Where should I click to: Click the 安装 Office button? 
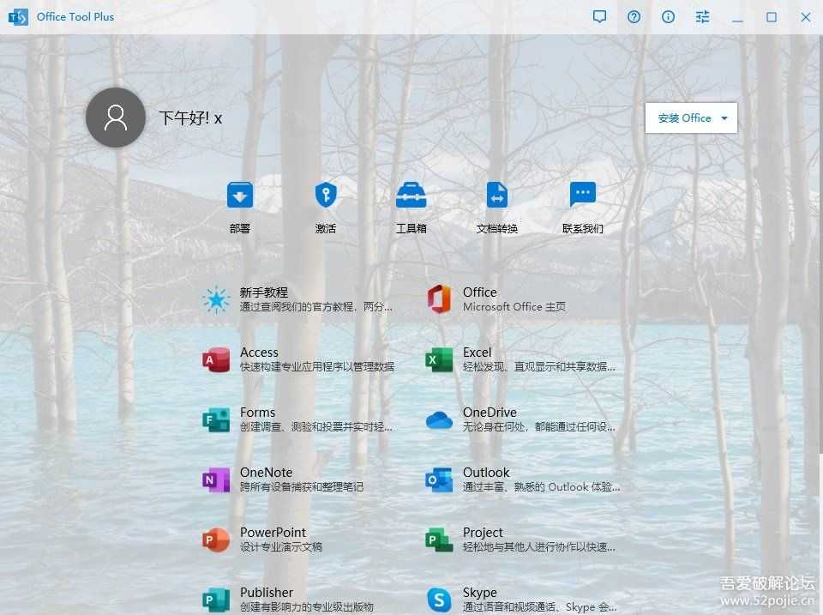point(682,118)
